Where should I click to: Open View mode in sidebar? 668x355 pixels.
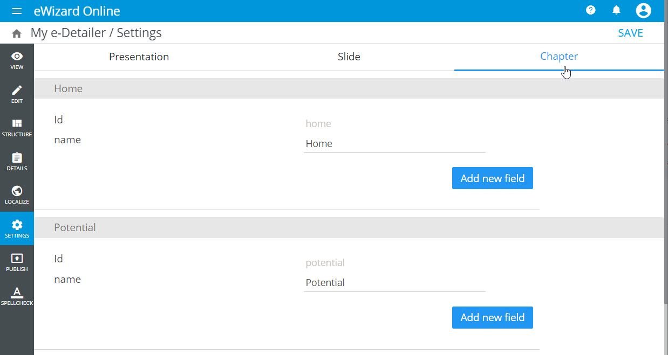[x=17, y=60]
